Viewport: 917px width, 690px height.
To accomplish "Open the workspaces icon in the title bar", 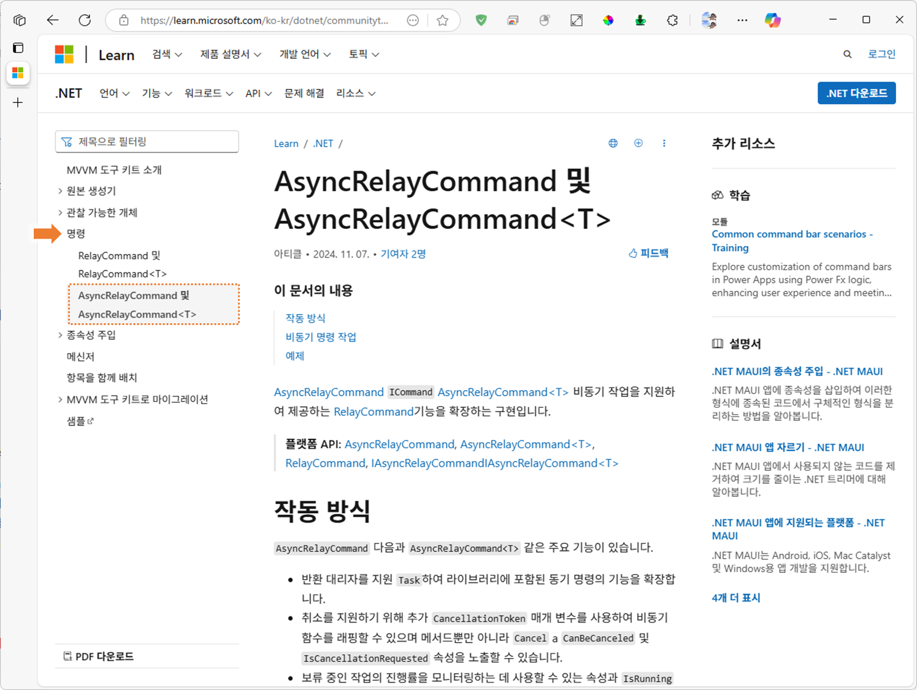I will (x=20, y=20).
